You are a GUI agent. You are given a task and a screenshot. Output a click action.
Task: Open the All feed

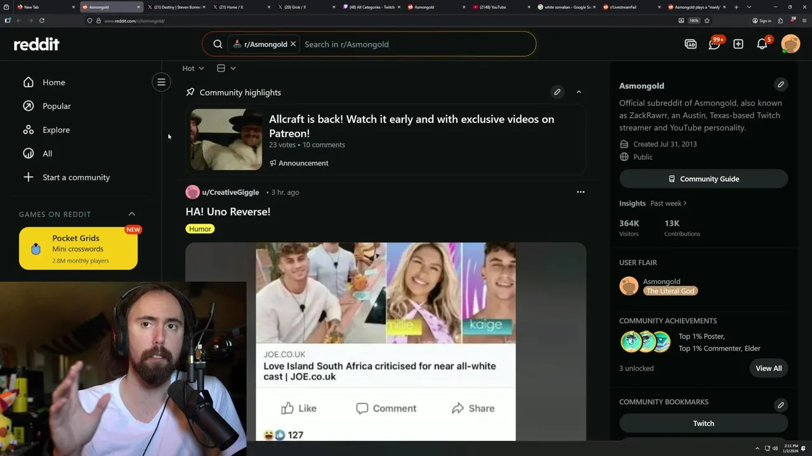click(x=47, y=153)
